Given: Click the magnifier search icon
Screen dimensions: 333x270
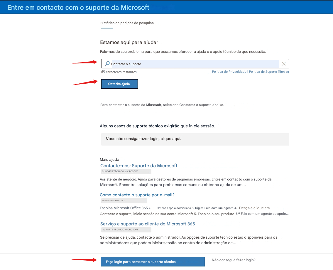Looking at the screenshot, I should click(x=107, y=63).
